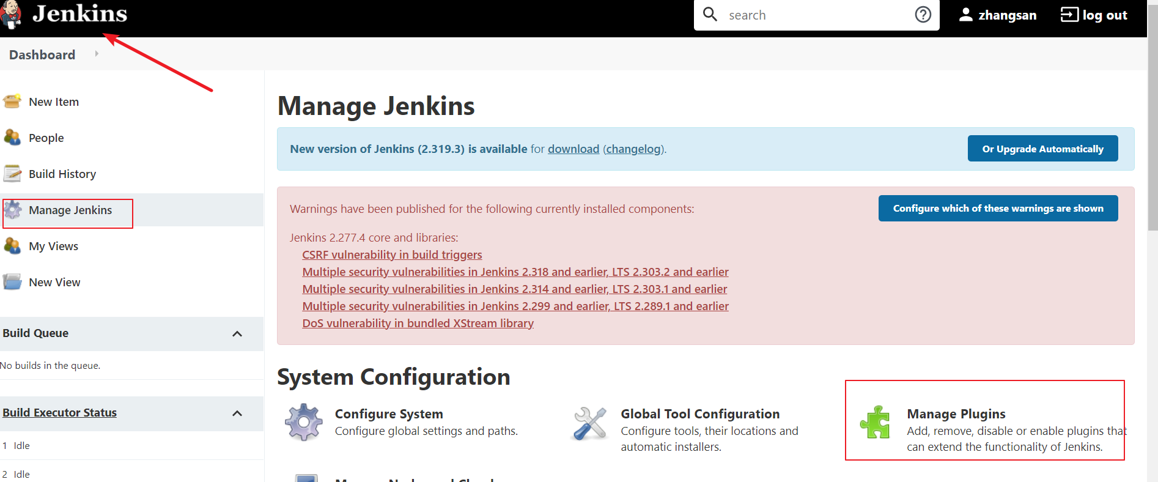Click the Build History notepad icon
This screenshot has height=482, width=1158.
12,174
